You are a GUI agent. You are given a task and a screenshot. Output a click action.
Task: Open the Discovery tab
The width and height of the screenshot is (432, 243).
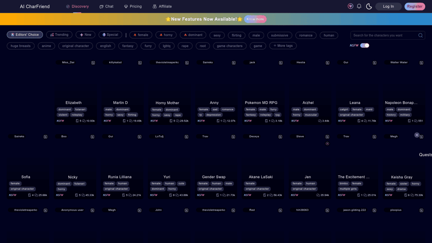[x=78, y=6]
